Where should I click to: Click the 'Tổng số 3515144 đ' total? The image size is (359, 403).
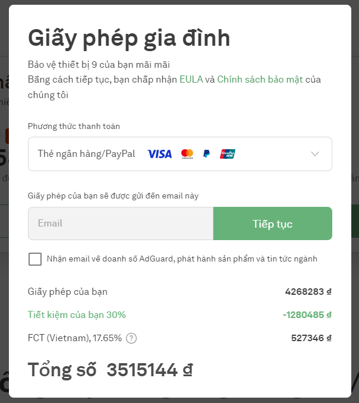110,370
